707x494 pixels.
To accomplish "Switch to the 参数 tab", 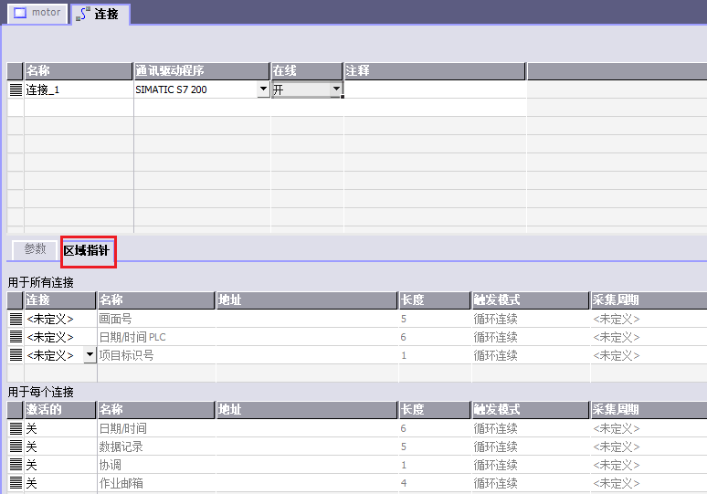I will point(35,249).
